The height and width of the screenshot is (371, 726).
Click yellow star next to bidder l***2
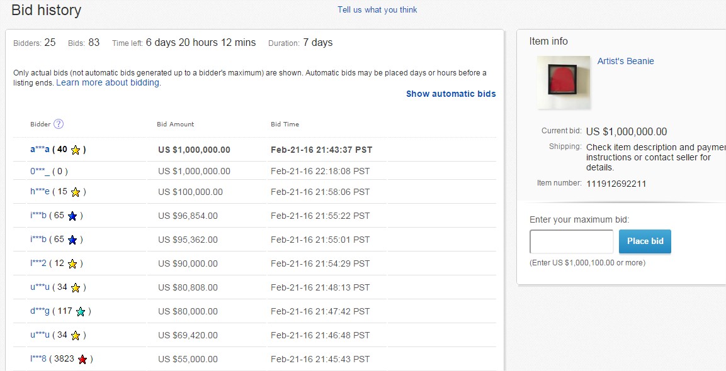(x=72, y=263)
